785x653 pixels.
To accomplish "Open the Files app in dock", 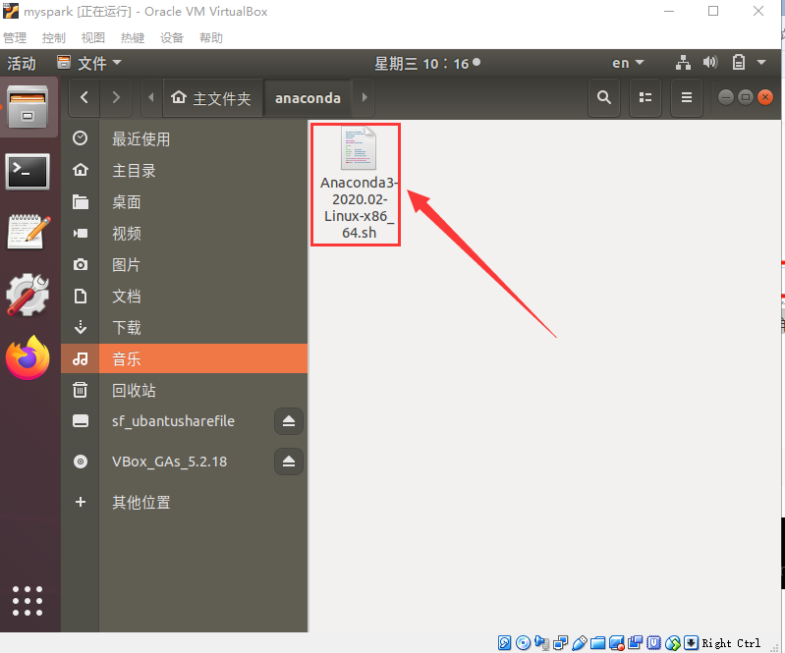I will pyautogui.click(x=28, y=107).
